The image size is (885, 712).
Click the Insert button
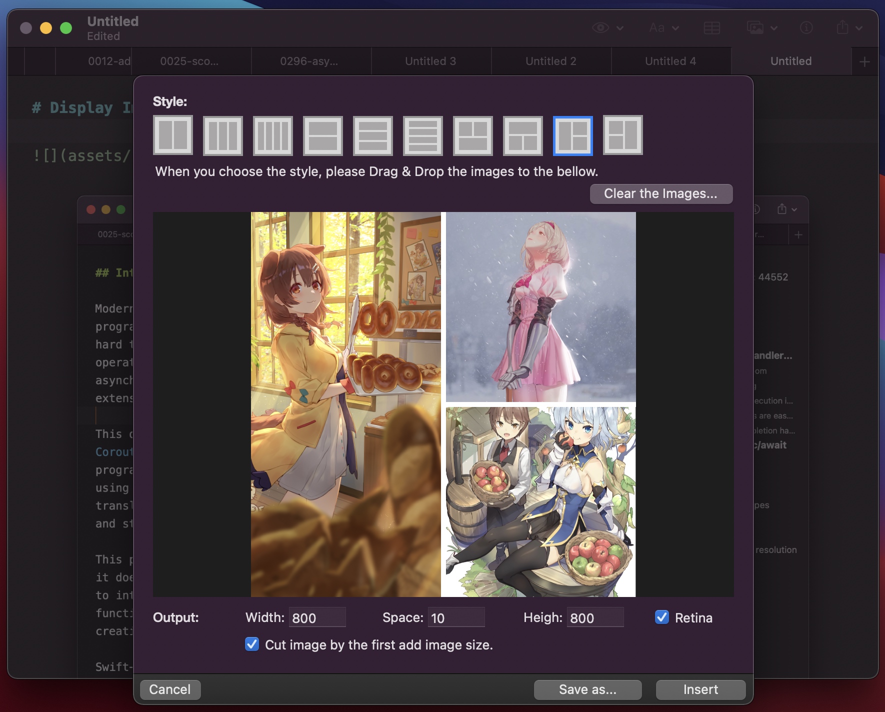click(700, 690)
